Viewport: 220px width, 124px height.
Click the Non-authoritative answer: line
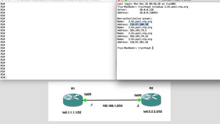click(135, 19)
